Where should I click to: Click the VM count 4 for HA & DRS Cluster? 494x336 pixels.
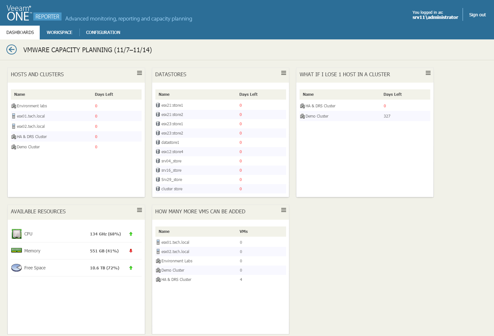pos(241,279)
